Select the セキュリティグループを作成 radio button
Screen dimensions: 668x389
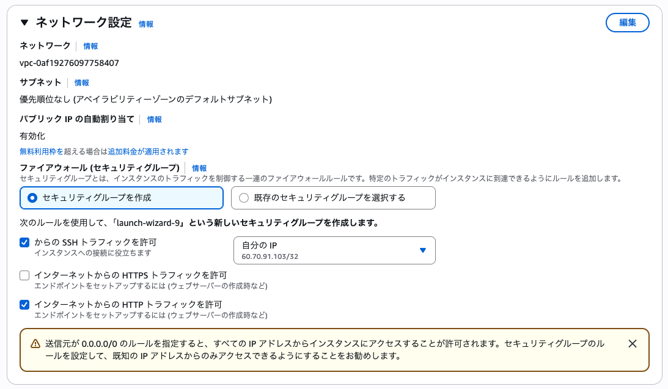pos(31,198)
